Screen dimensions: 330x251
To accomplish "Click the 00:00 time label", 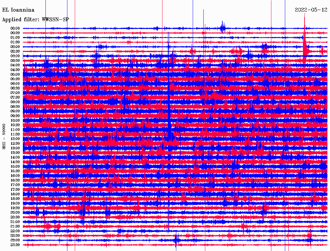I will [x=15, y=28].
